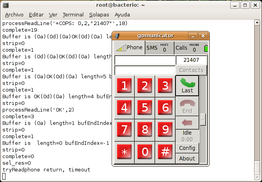
Task: Click the About button
Action: [x=187, y=159]
